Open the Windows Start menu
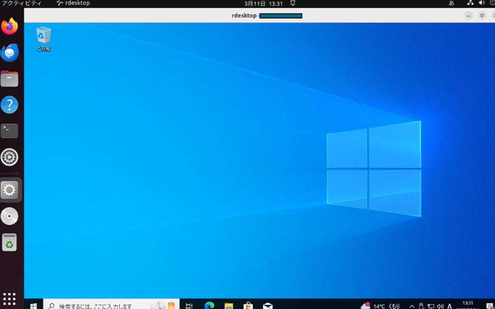This screenshot has width=495, height=309. pos(34,305)
